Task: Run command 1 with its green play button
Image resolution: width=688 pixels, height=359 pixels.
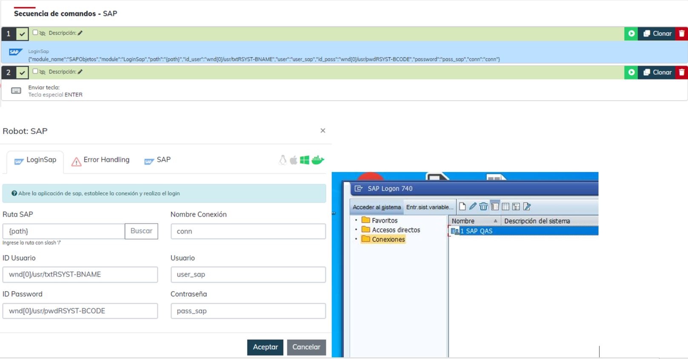Action: click(631, 34)
